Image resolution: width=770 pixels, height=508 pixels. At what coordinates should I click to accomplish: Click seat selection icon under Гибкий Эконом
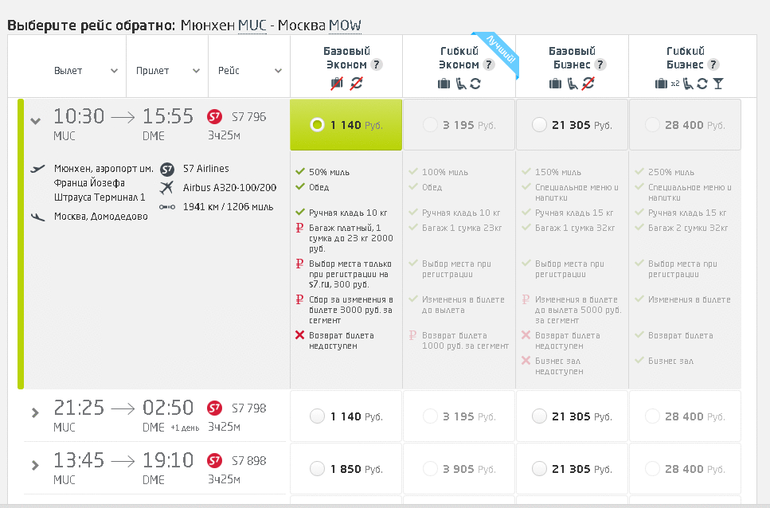click(460, 83)
